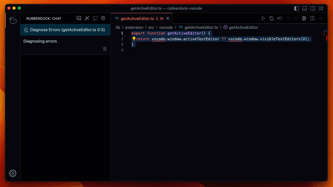Toggle the primary side bar visibility
The height and width of the screenshot is (187, 333).
(x=296, y=8)
